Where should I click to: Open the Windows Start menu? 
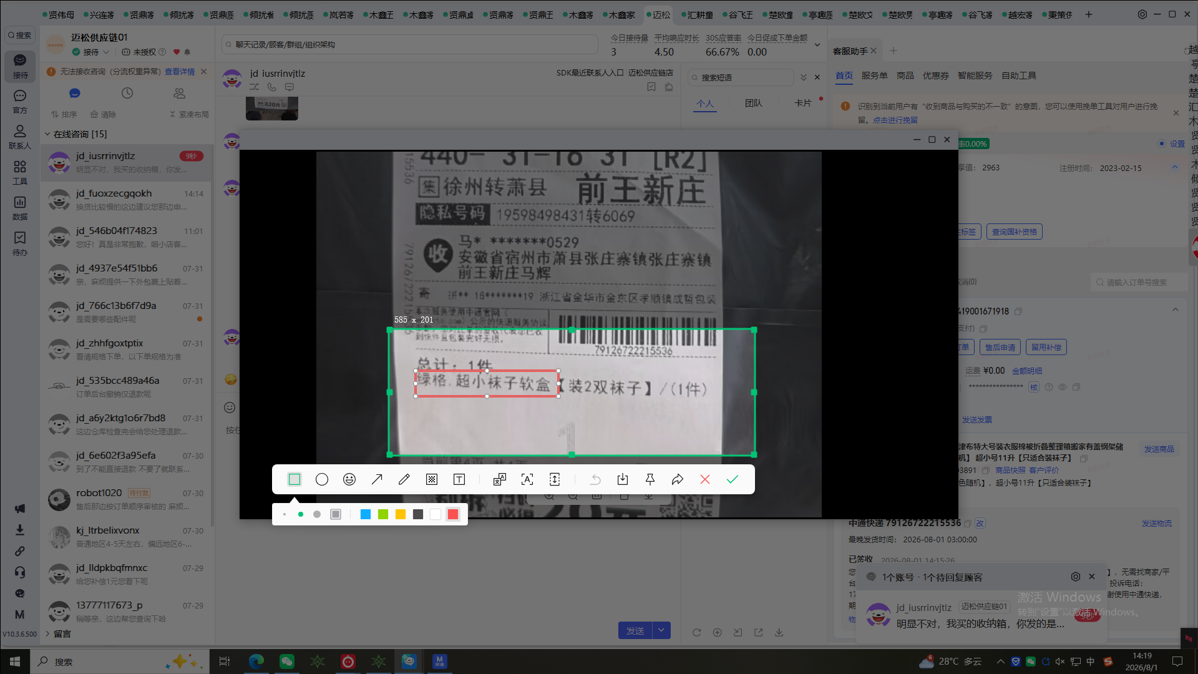click(15, 662)
